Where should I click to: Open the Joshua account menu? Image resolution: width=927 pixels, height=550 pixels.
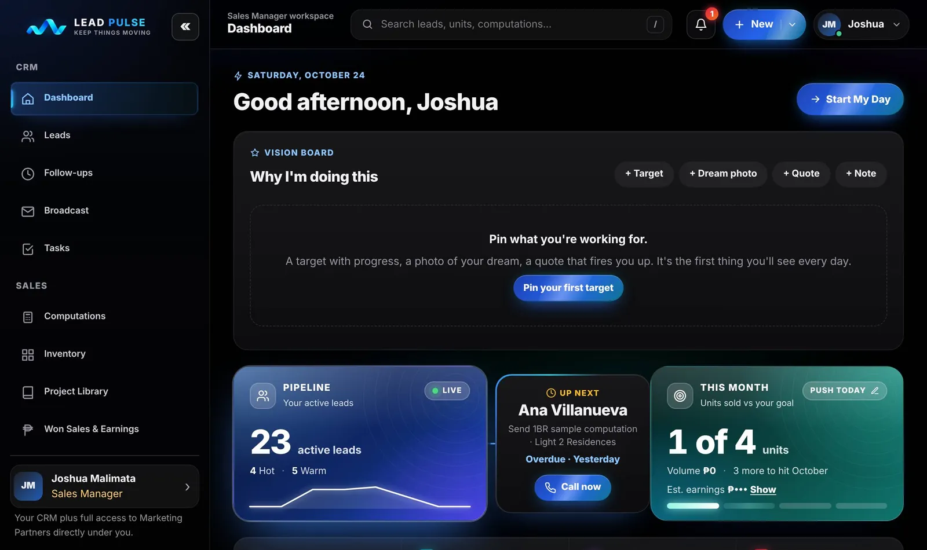(862, 24)
